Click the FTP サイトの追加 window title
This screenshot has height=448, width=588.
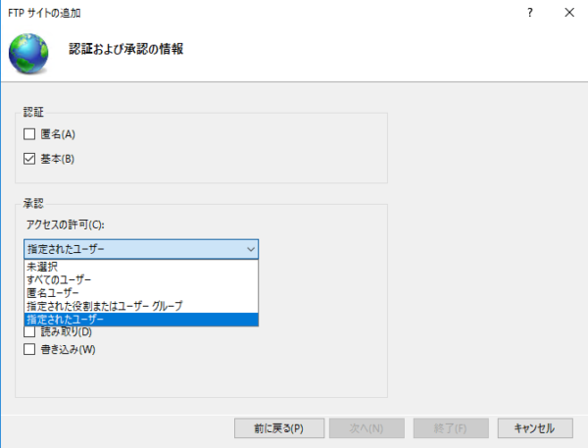point(44,13)
